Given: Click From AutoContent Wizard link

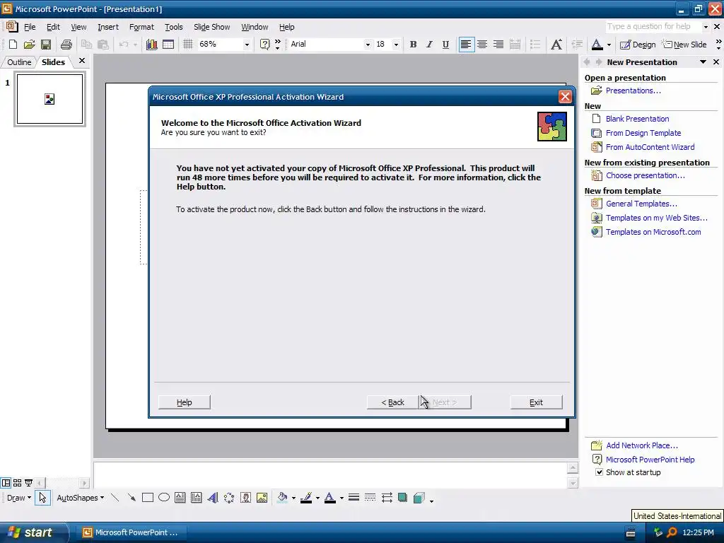Looking at the screenshot, I should coord(650,147).
